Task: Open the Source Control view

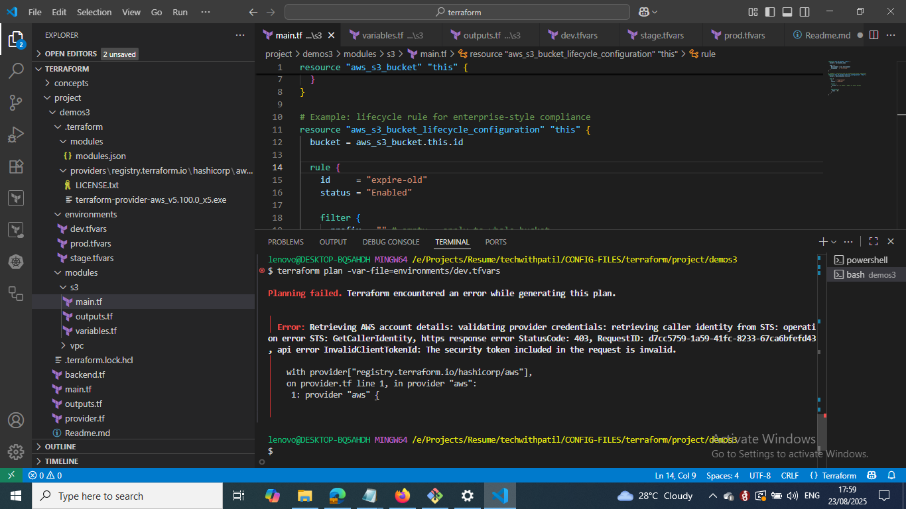Action: click(x=16, y=103)
